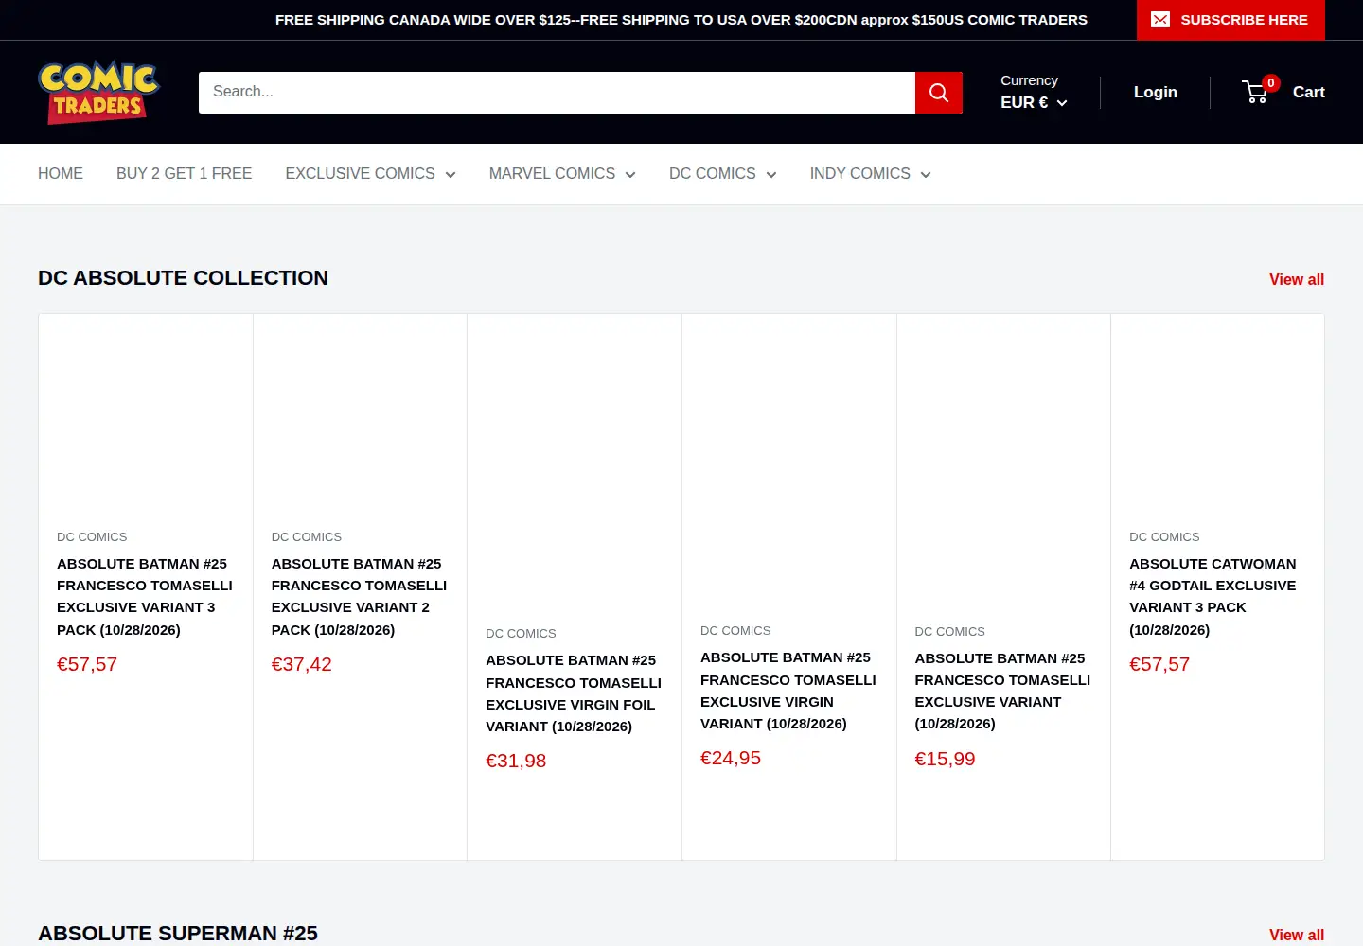The width and height of the screenshot is (1363, 946).
Task: Go to the Home menu item
Action: point(61,174)
